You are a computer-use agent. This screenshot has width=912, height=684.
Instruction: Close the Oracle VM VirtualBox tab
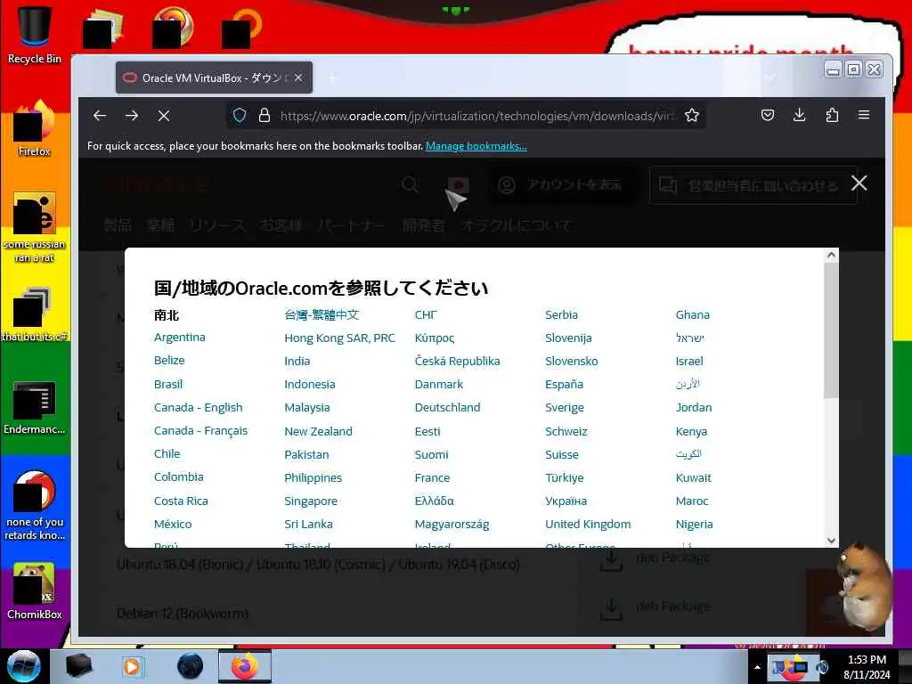[x=298, y=77]
